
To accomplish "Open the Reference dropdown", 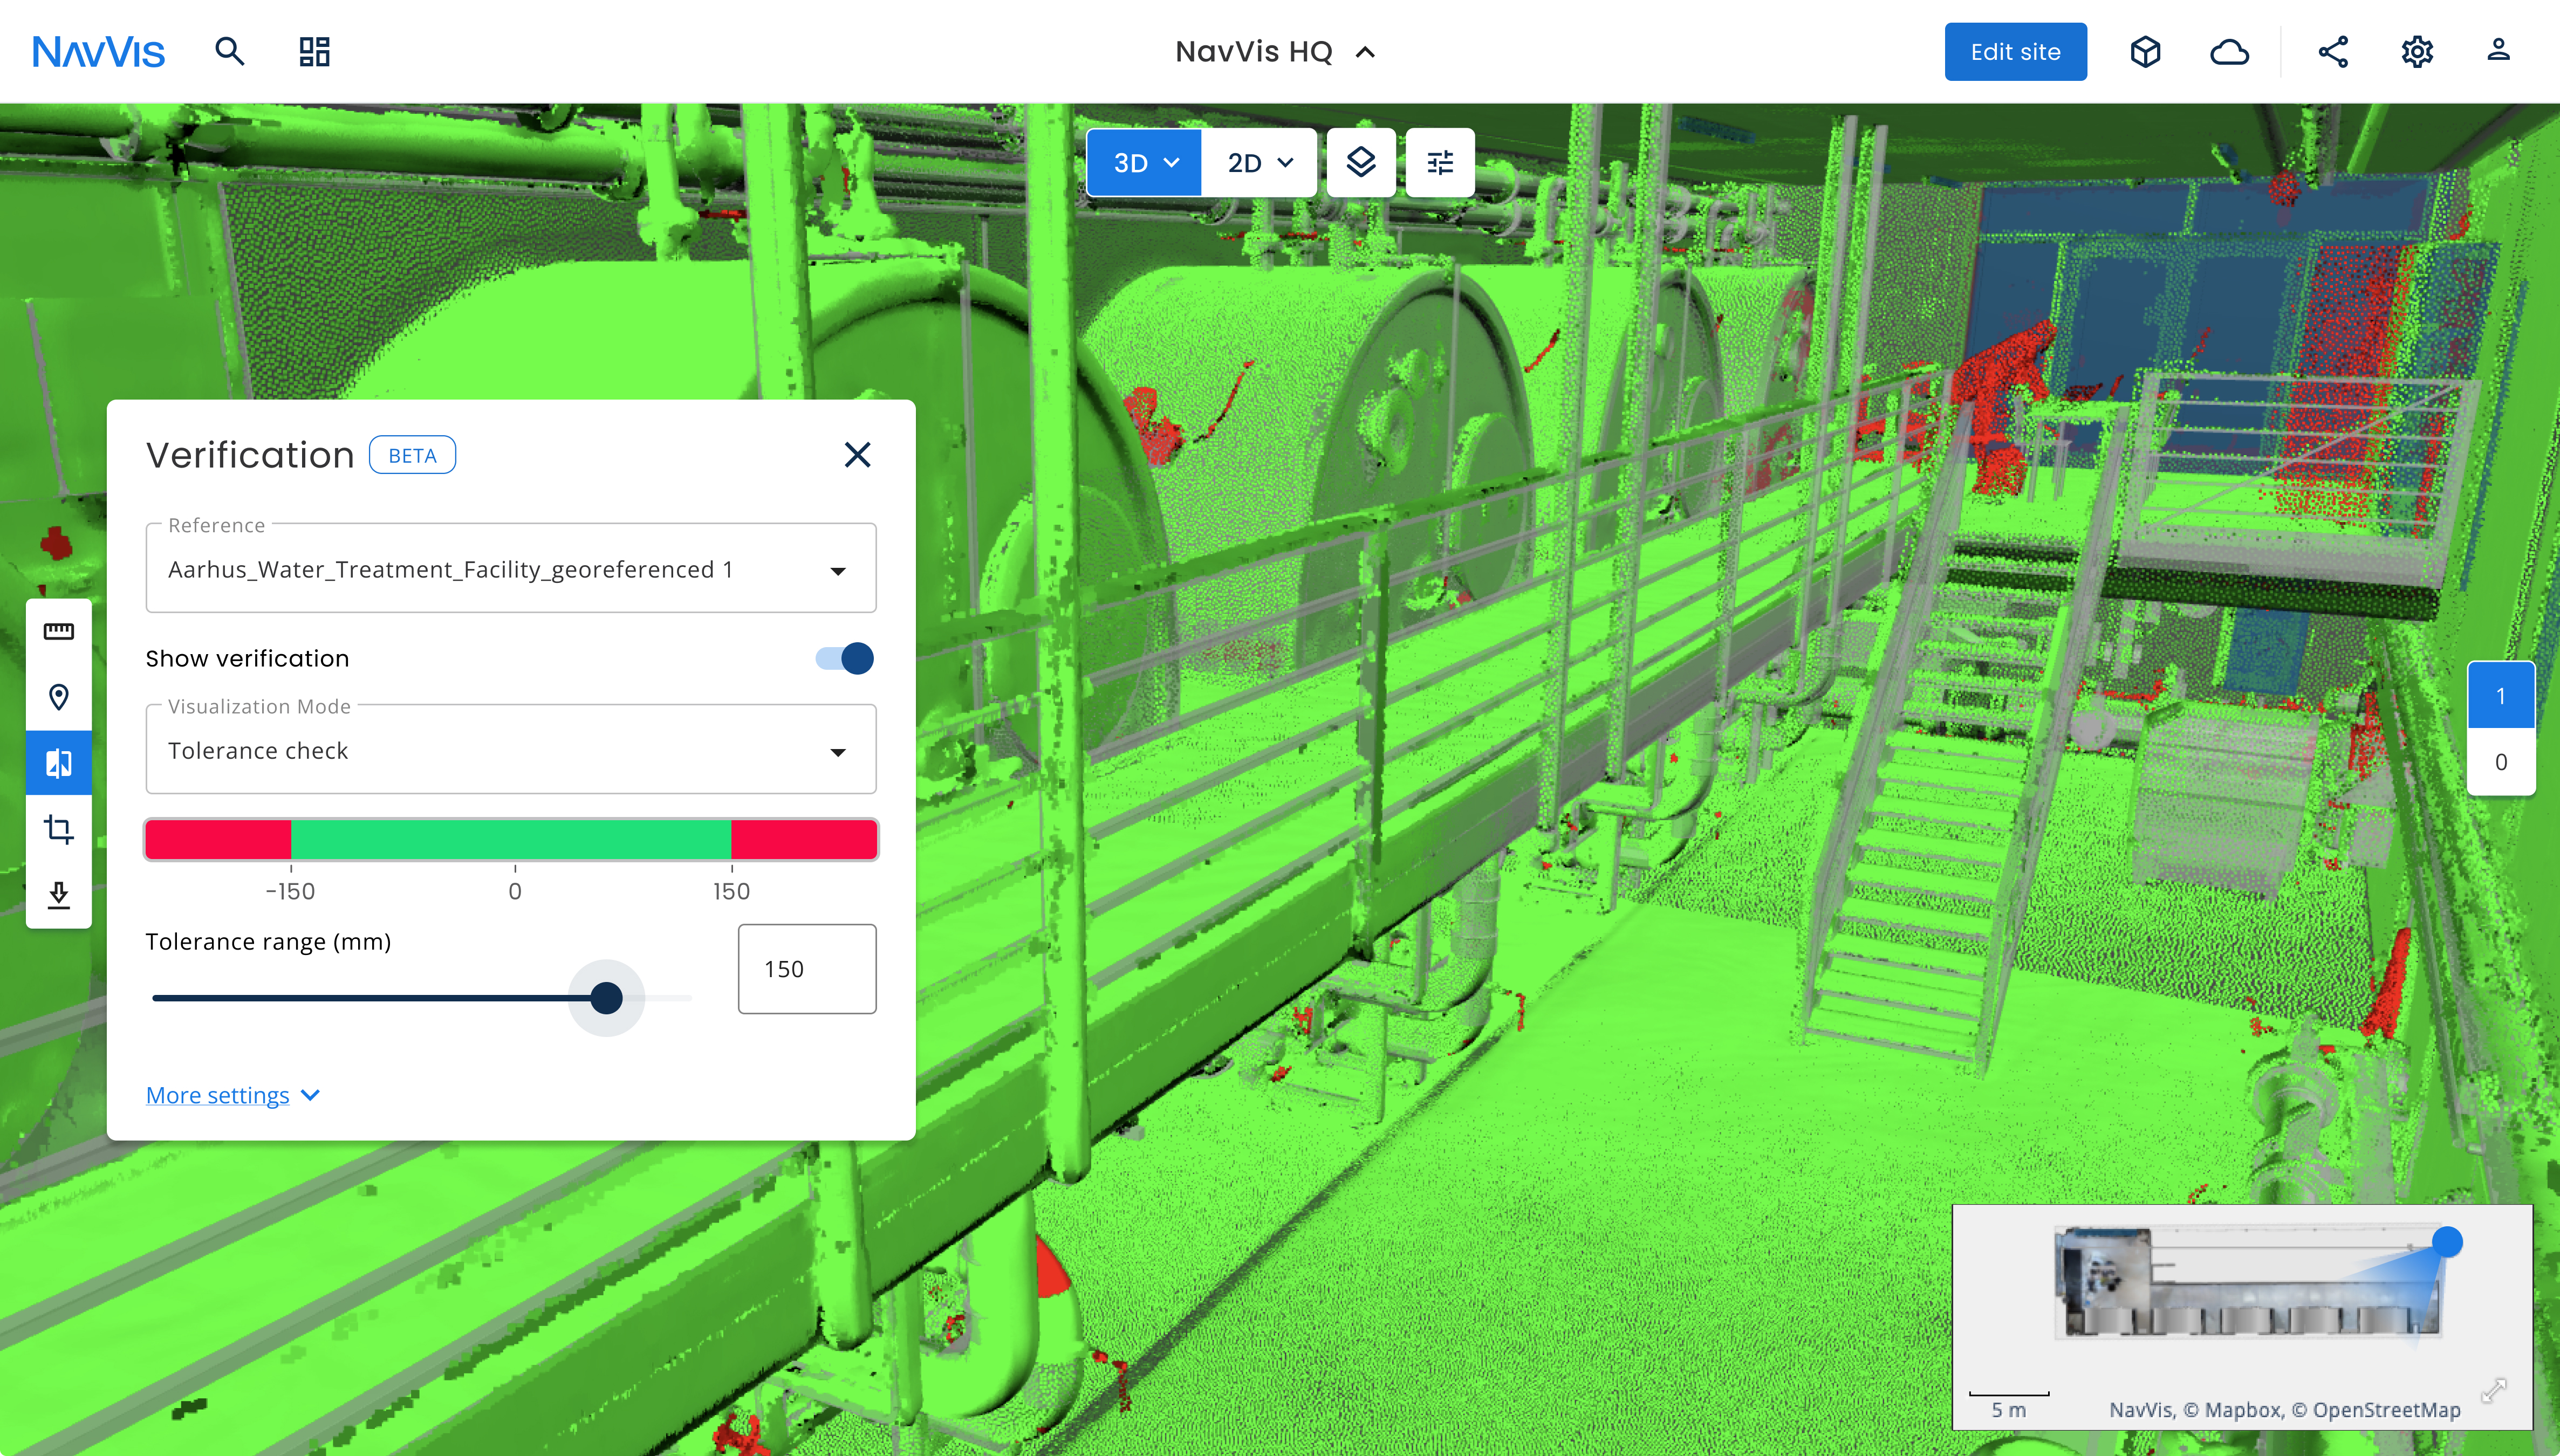I will (511, 568).
